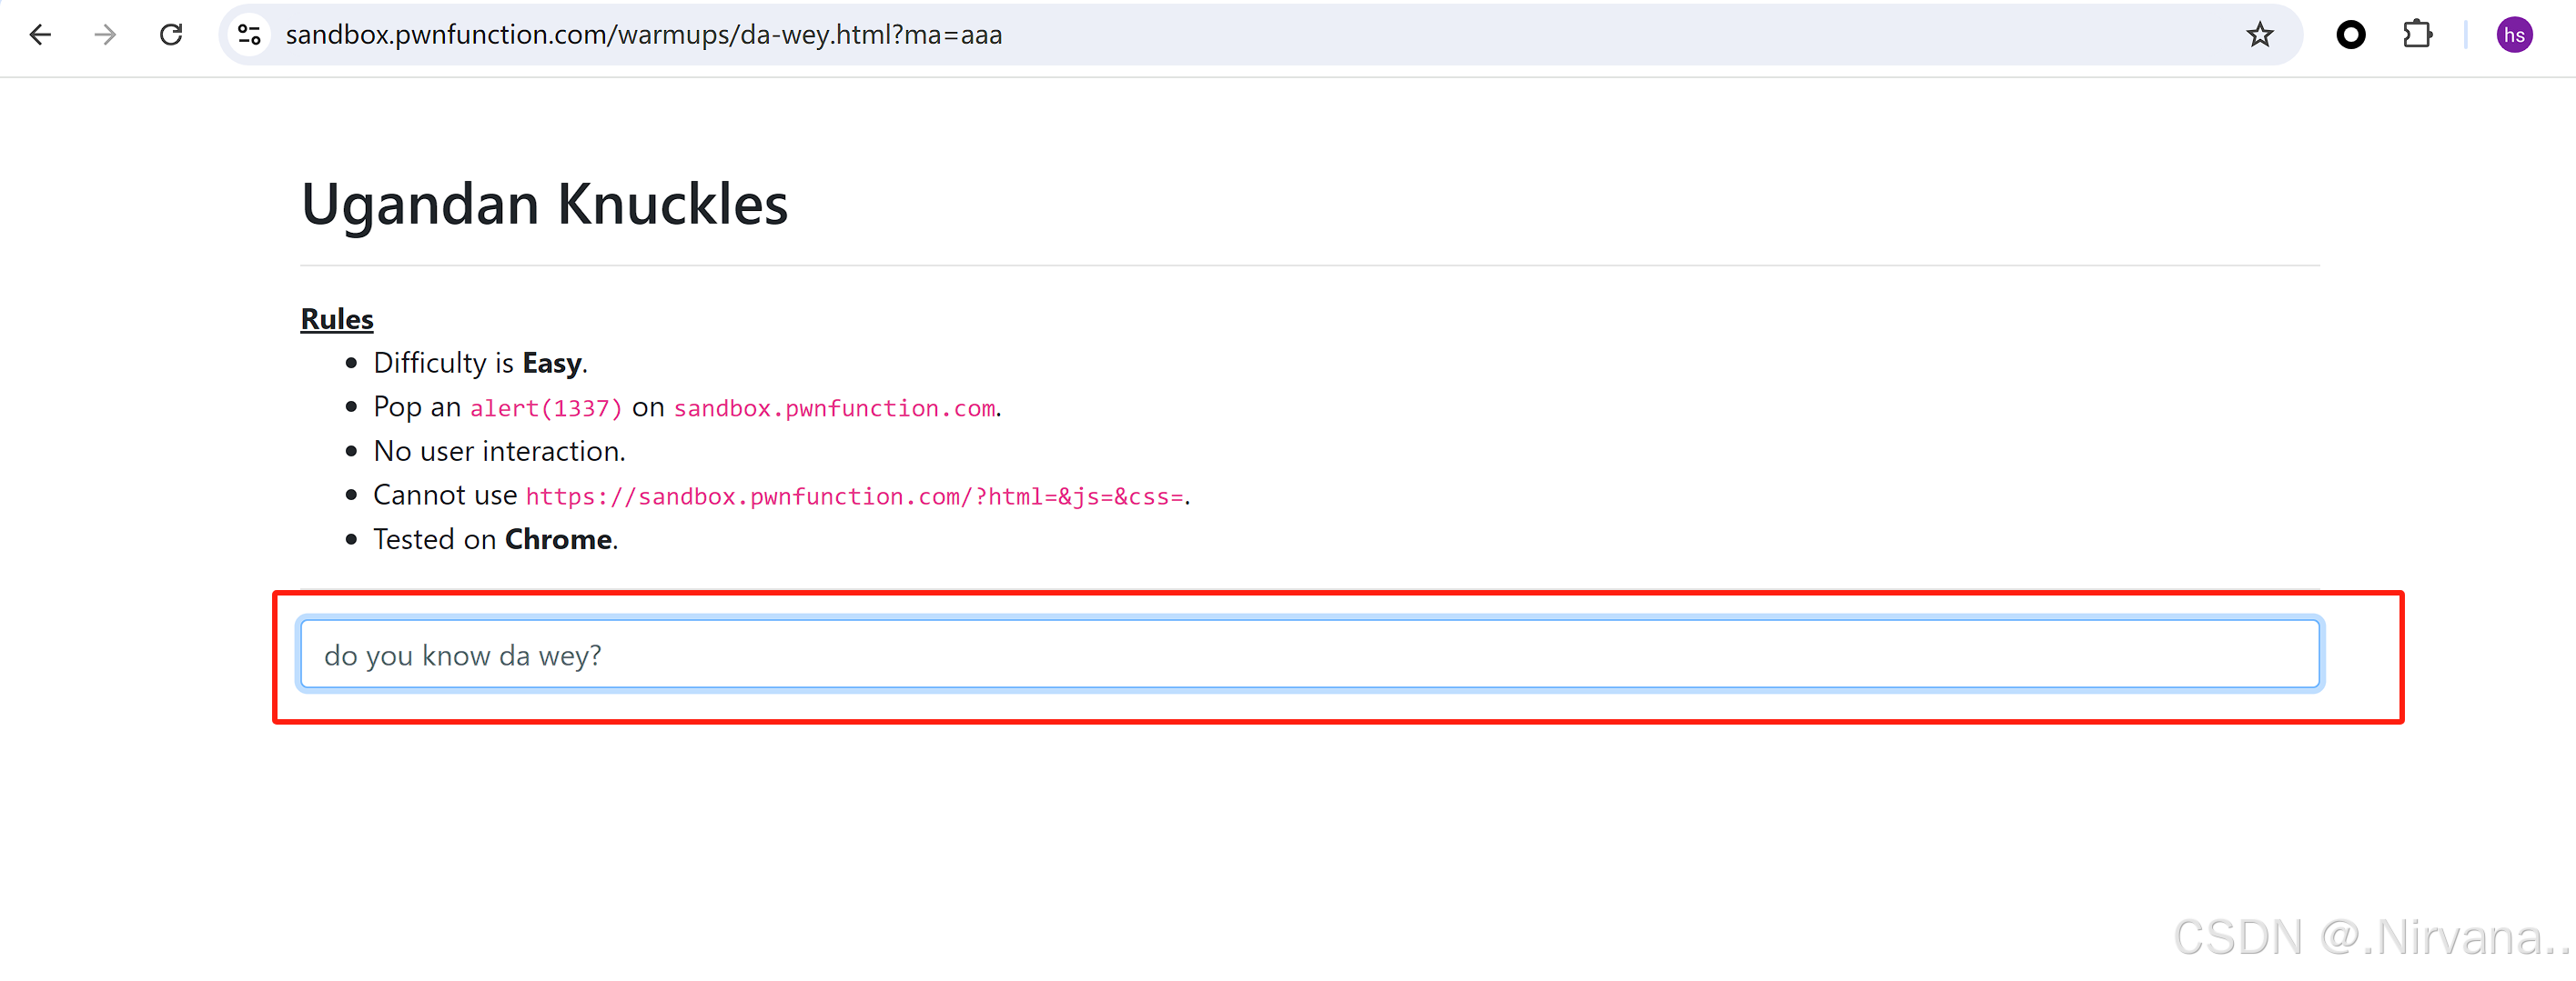Click the 'Ugandan Knuckles' heading
2576x981 pixels.
[545, 204]
